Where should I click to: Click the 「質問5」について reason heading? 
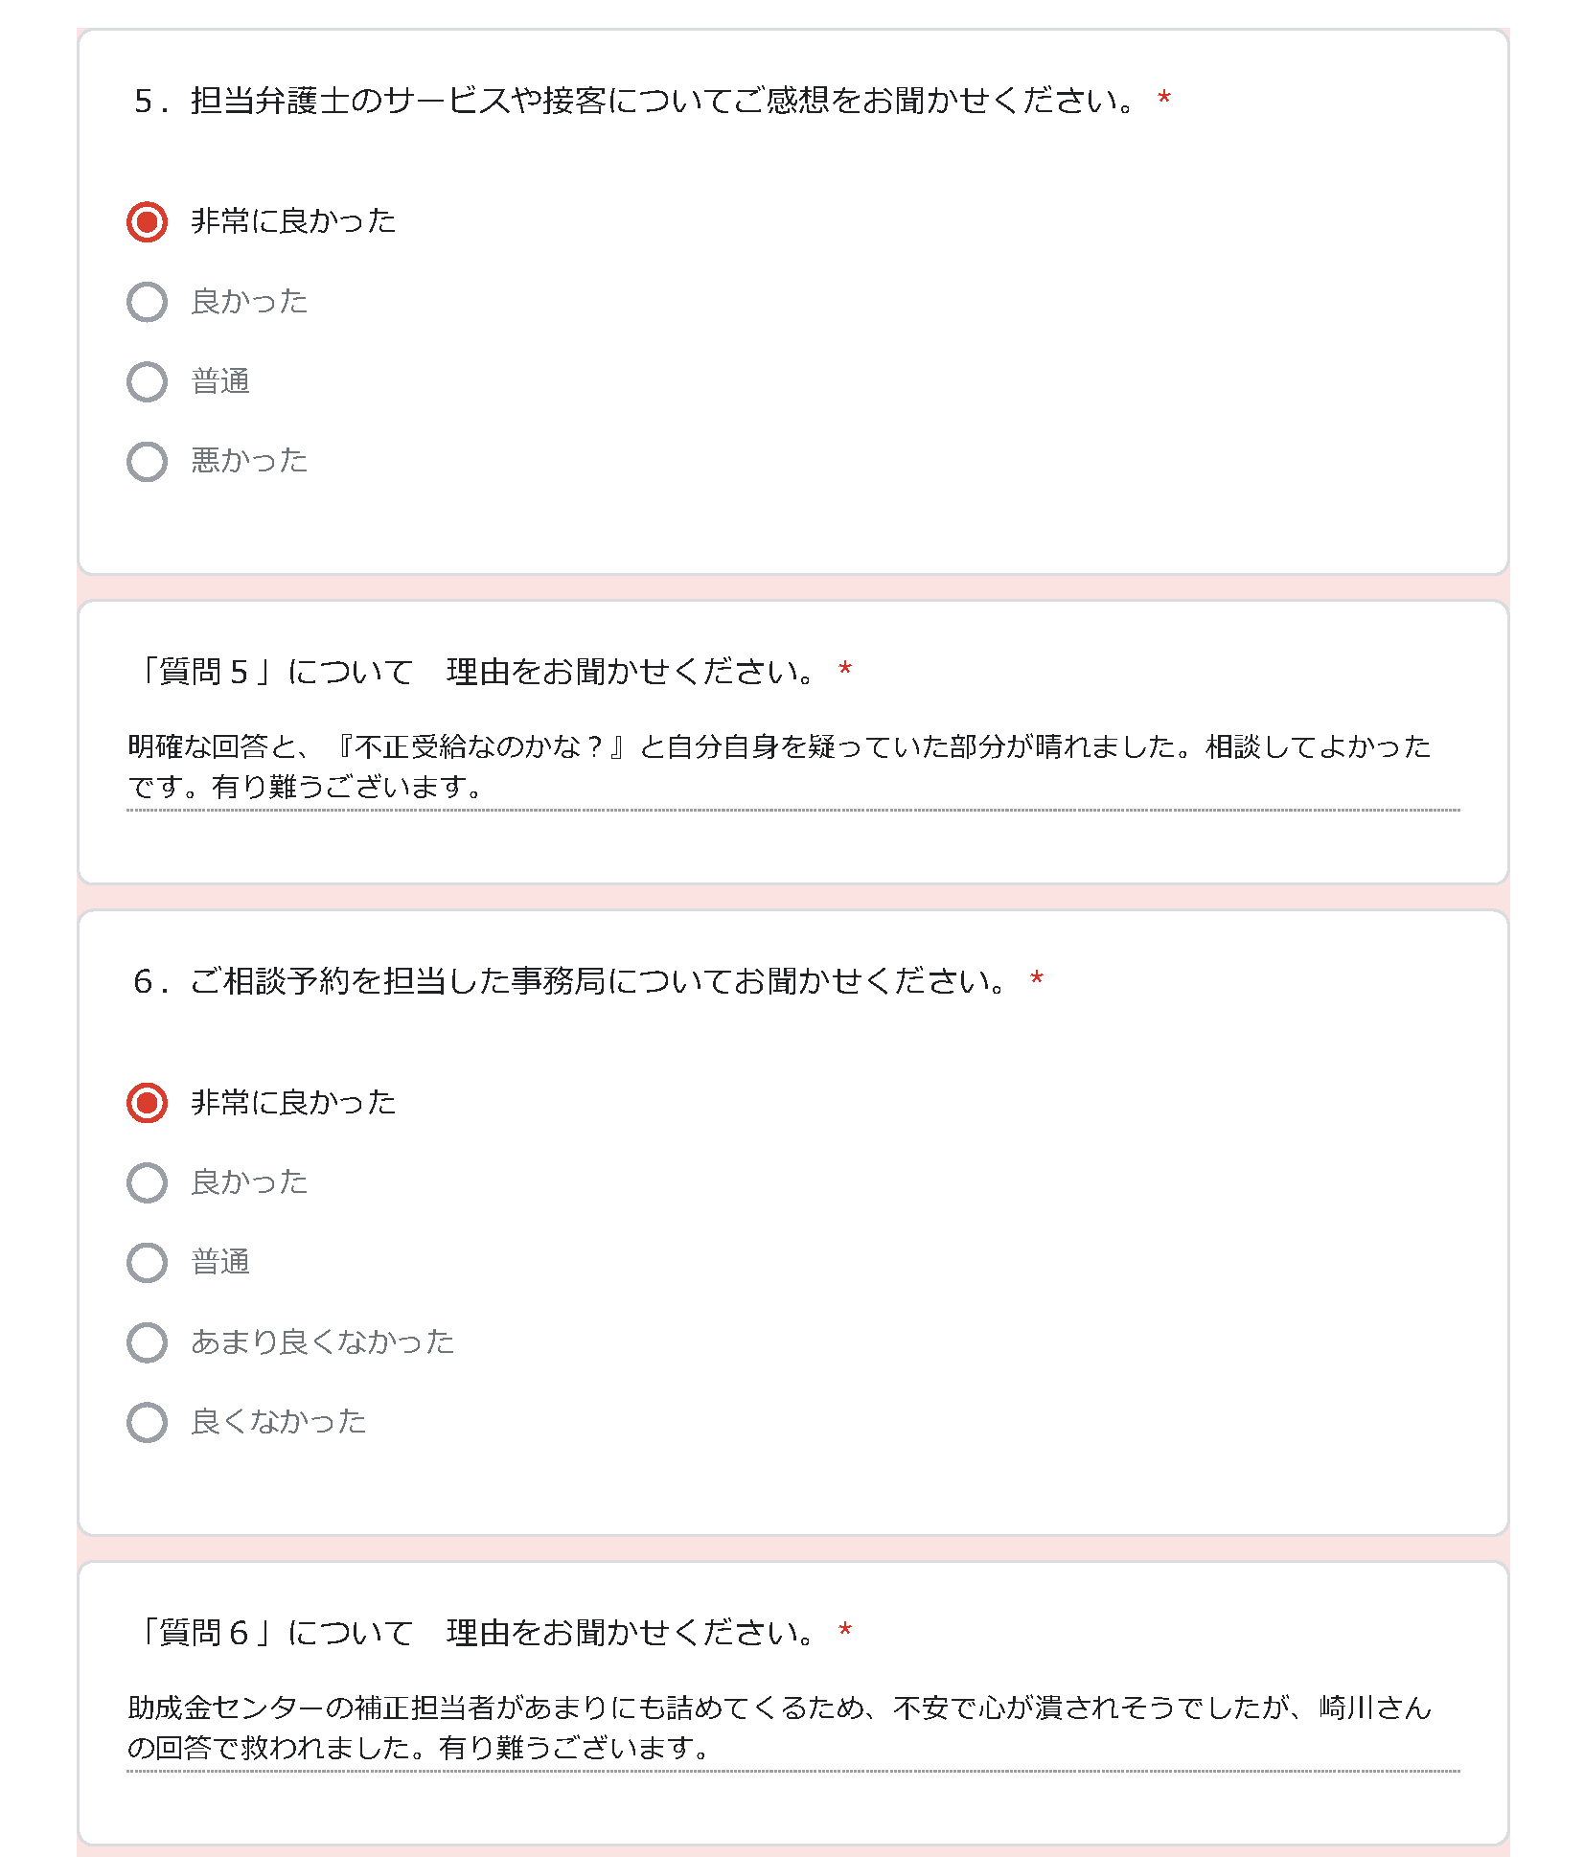coord(473,672)
